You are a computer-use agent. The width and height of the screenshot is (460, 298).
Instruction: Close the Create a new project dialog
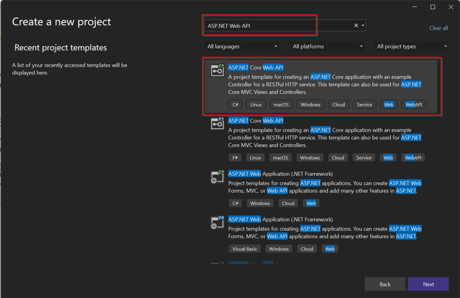coord(451,7)
